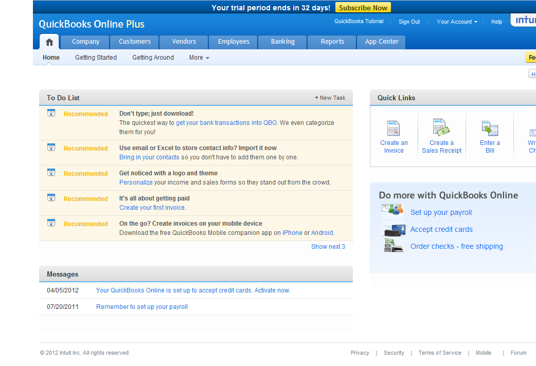Click task icon beside 'Get noticed with a logo'

51,173
